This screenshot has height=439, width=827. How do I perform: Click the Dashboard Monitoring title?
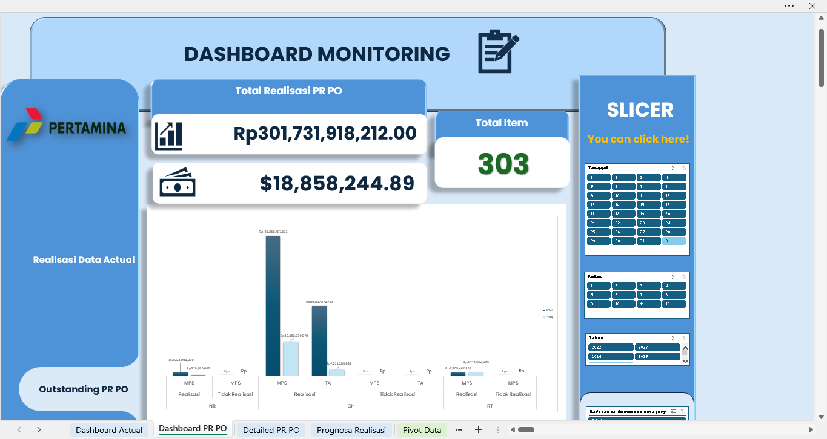click(x=317, y=54)
